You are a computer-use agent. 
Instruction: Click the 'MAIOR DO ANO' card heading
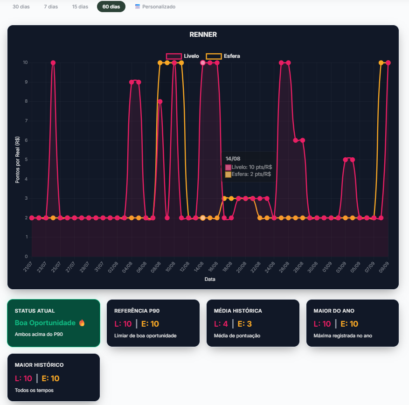point(334,311)
